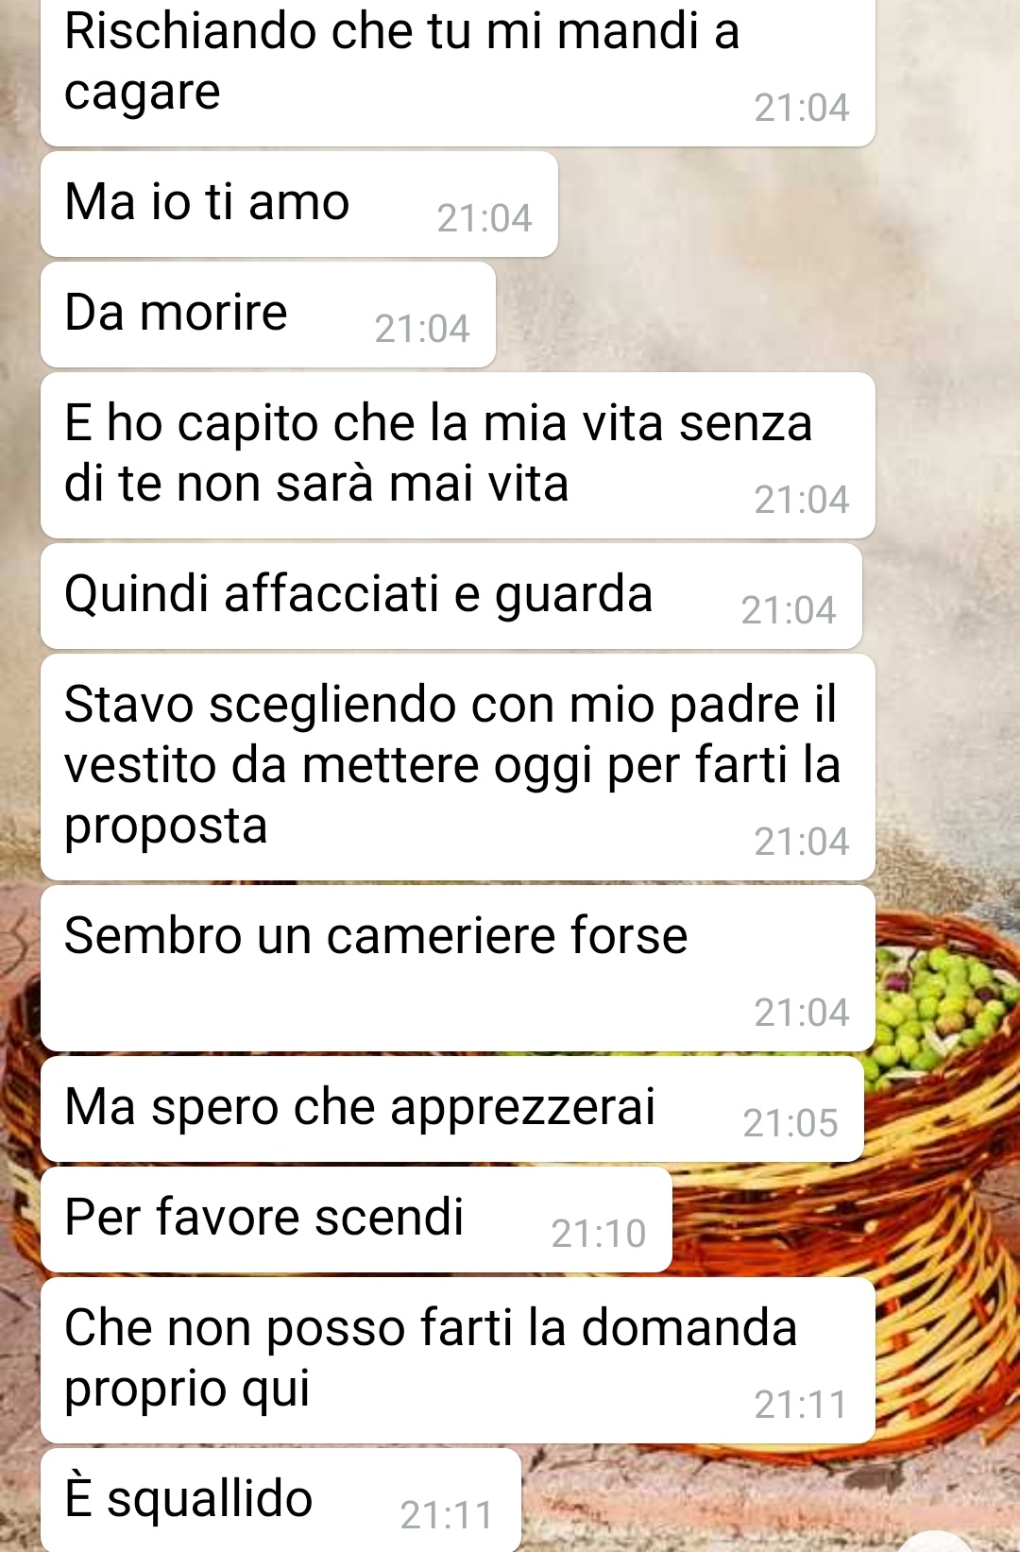Viewport: 1020px width, 1552px height.
Task: Select message 'E ho capito che la mia vita'
Action: (x=458, y=455)
